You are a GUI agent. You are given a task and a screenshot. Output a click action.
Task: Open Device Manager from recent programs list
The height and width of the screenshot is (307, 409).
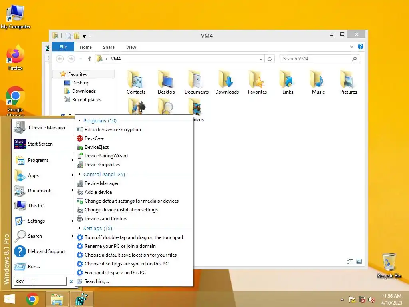(43, 128)
